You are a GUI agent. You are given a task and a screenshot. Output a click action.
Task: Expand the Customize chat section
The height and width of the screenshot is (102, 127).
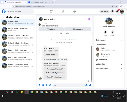click(x=109, y=40)
